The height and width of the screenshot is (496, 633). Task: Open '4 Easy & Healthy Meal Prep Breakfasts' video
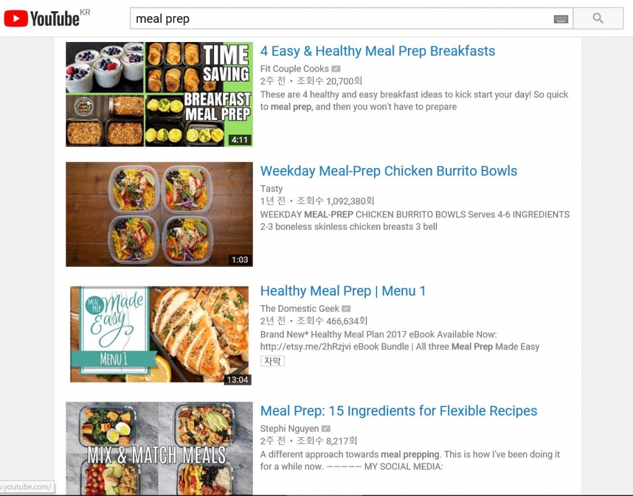pos(378,51)
